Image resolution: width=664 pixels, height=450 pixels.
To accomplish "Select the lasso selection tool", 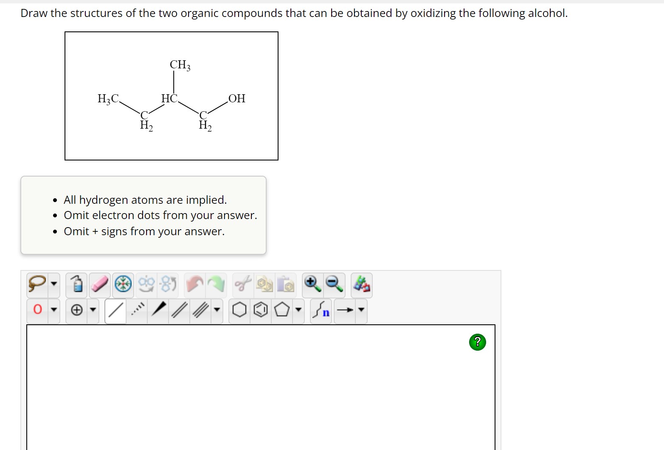I will click(37, 284).
